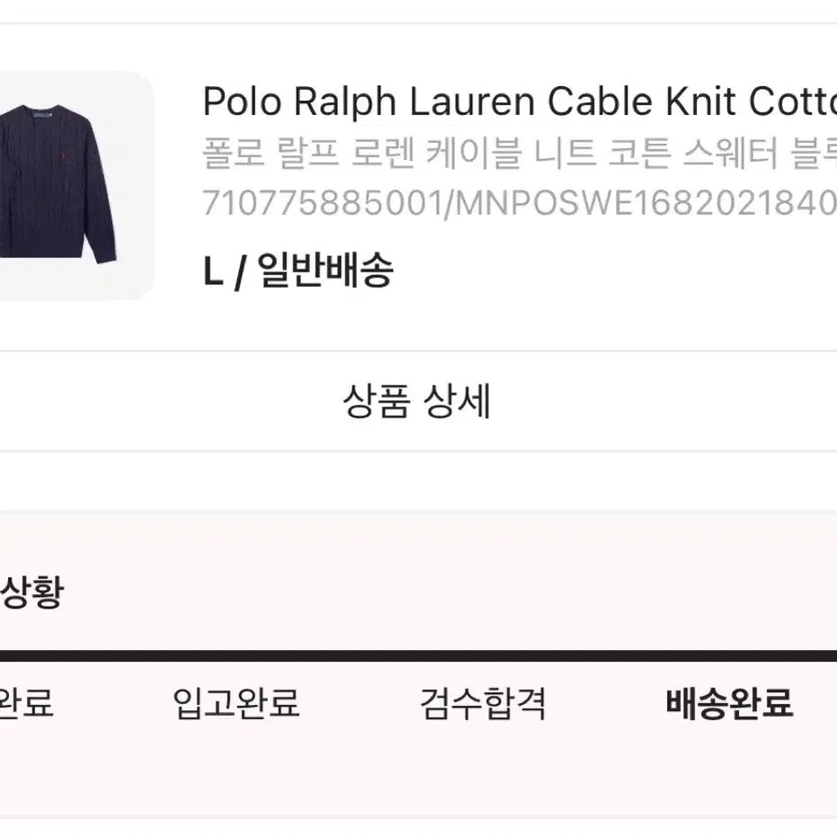Screen dimensions: 837x837
Task: Open the Polo Ralph Lauren Cable Knit title
Action: click(520, 102)
